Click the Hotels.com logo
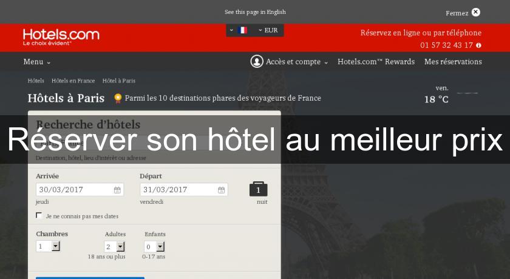510x279 pixels. 61,37
